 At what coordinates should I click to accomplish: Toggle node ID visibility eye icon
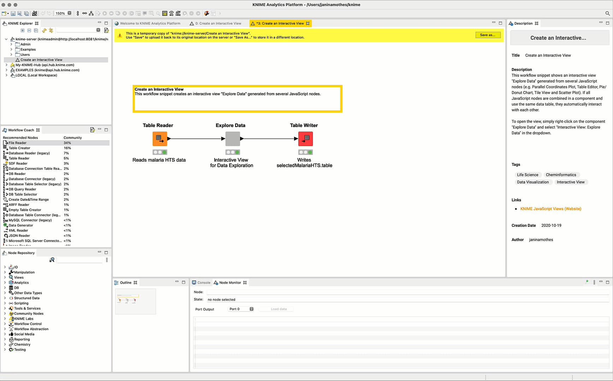pyautogui.click(x=171, y=13)
